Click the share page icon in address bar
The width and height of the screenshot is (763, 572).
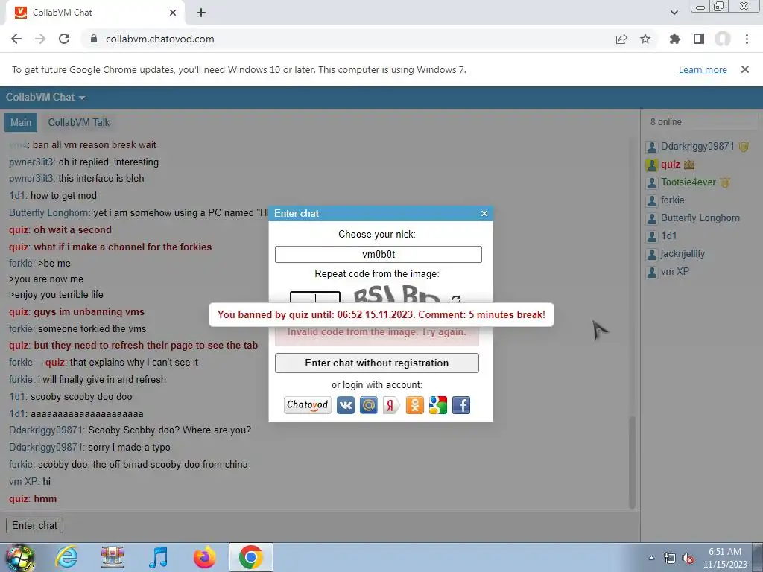tap(621, 39)
